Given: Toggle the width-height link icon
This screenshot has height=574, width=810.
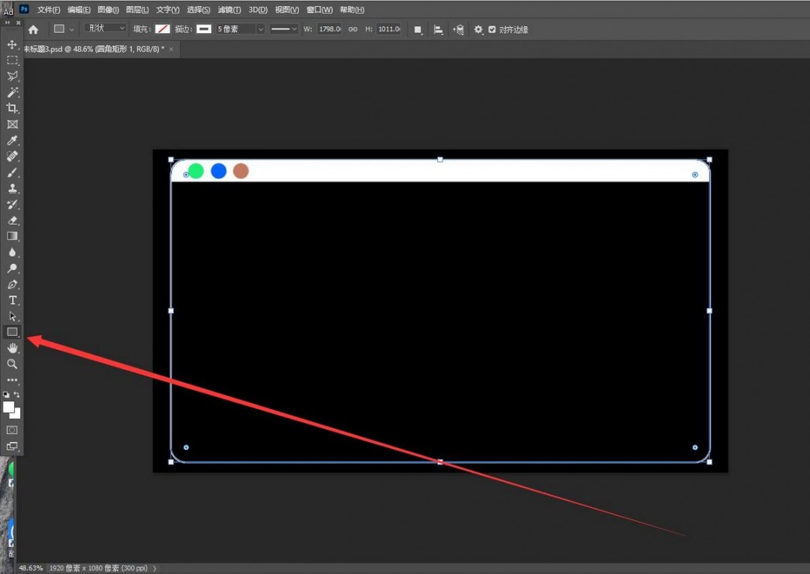Looking at the screenshot, I should [x=352, y=29].
